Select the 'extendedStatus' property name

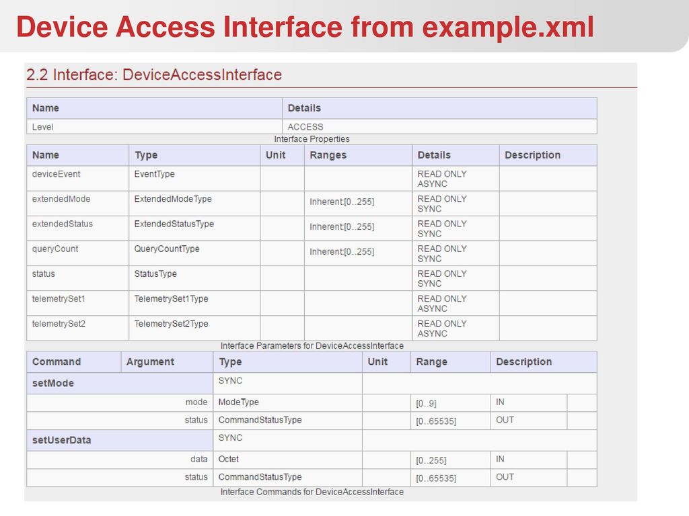[x=62, y=224]
